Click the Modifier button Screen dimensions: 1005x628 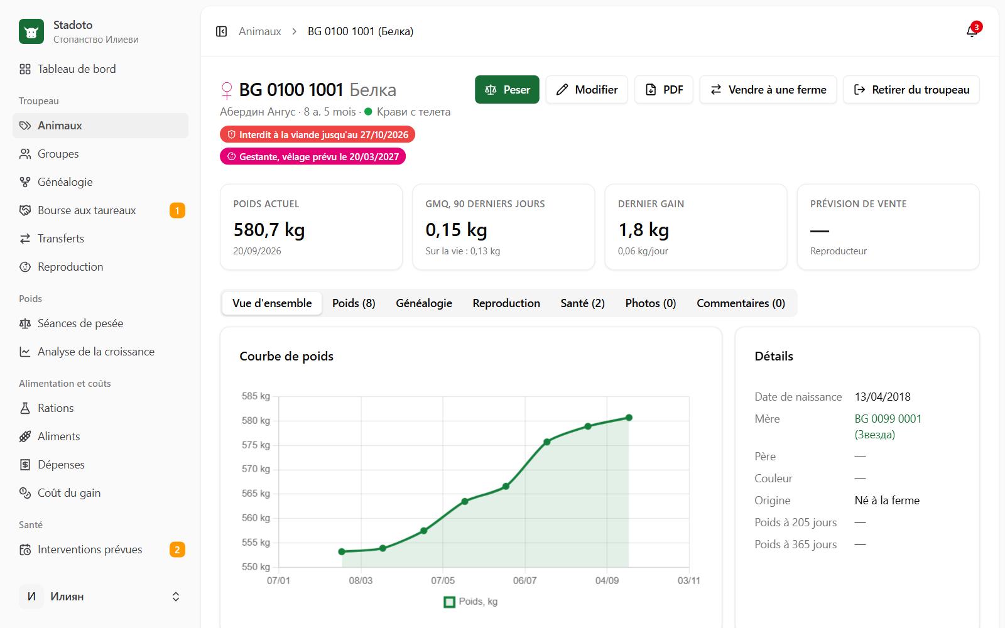point(587,90)
